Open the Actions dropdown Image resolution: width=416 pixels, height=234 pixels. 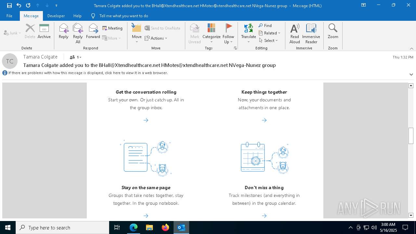coord(156,38)
